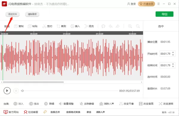
Task: Apply the 去除静音 remove silence effect
Action: pos(87,104)
